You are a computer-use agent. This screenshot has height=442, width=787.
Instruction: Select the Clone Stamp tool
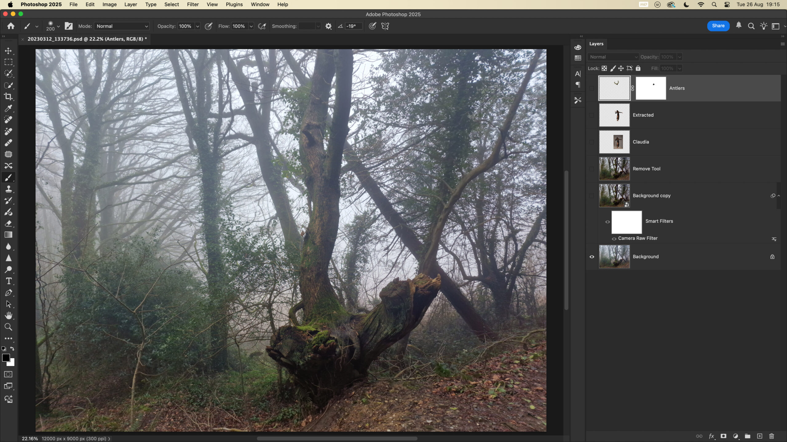pyautogui.click(x=8, y=189)
